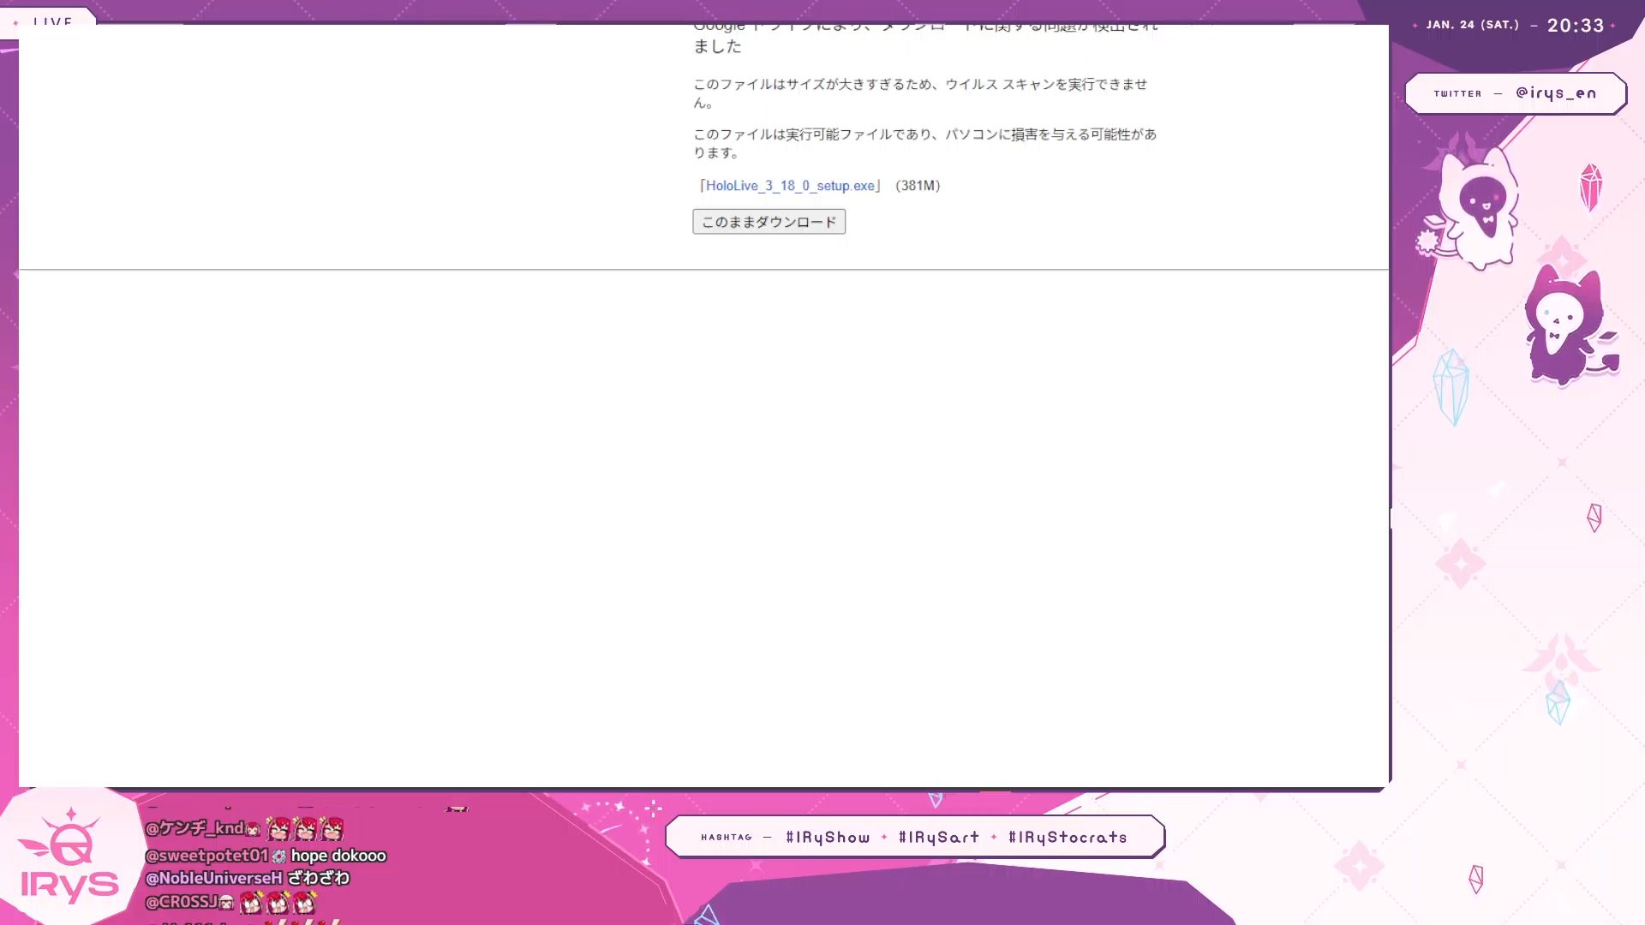Click the 'hope dokooo' chat message

coord(338,856)
